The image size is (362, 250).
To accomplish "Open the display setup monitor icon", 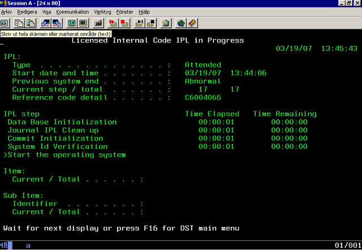I will pyautogui.click(x=72, y=23).
